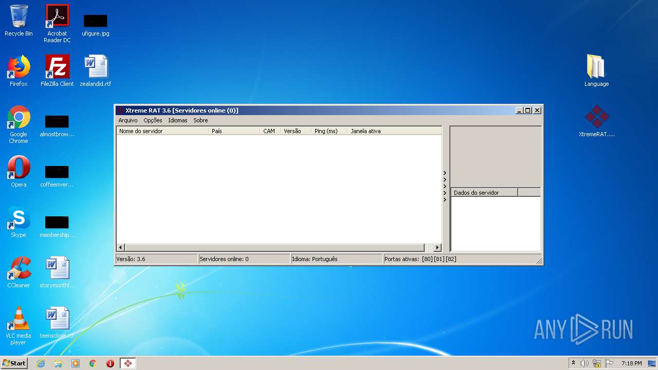This screenshot has width=658, height=370.
Task: Show hidden tray icons arrow
Action: point(573,363)
